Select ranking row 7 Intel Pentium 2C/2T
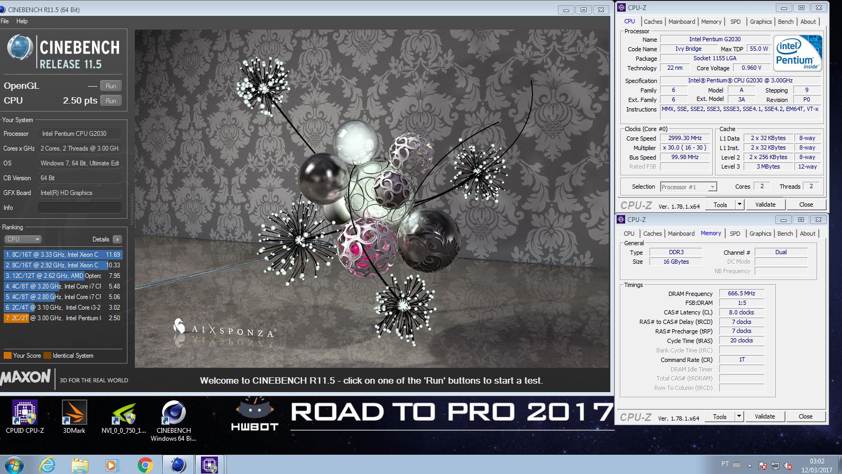The width and height of the screenshot is (842, 474). [63, 318]
